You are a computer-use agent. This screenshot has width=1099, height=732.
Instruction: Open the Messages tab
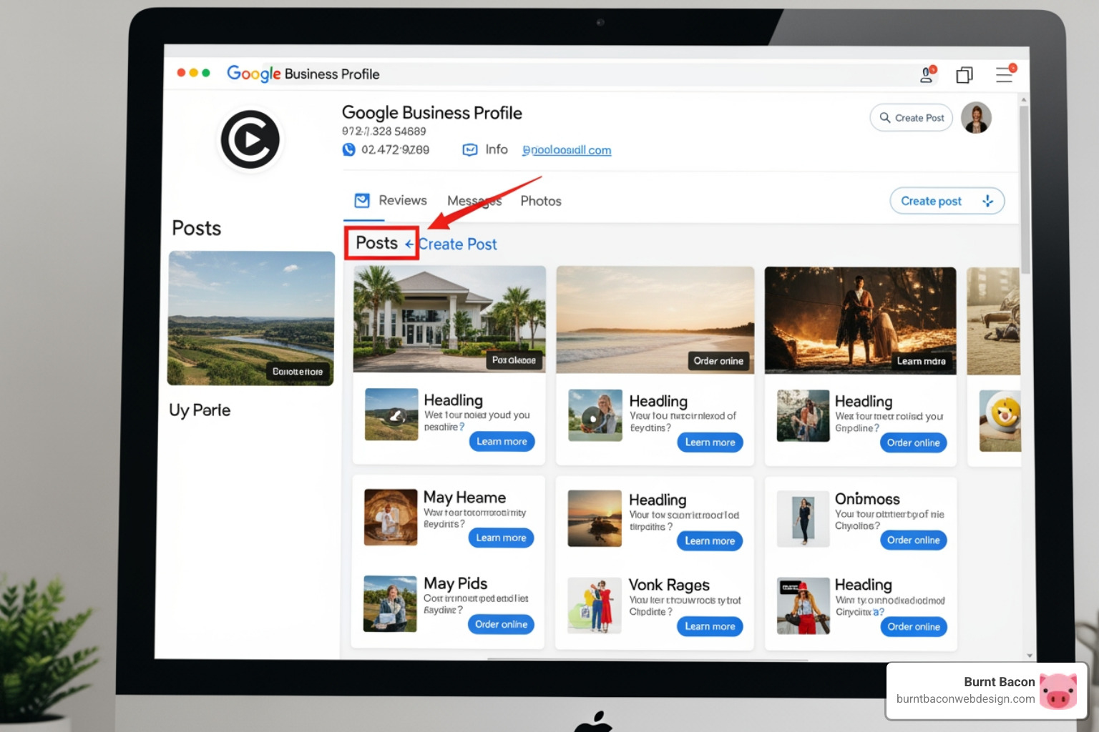[474, 201]
